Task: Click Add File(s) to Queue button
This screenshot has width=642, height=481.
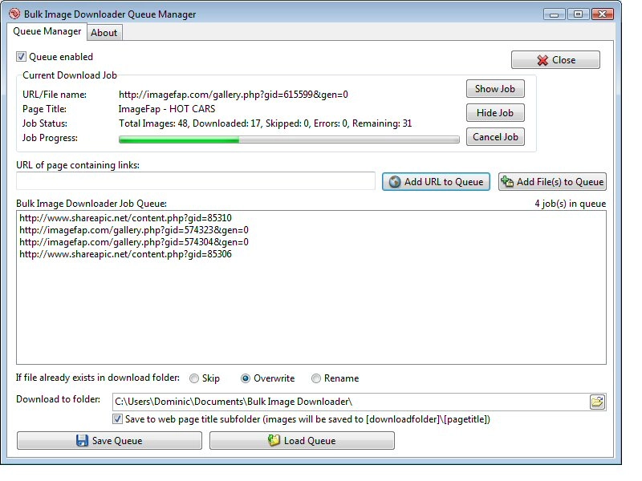Action: pos(552,182)
